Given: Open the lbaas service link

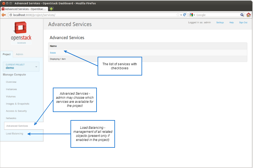Looking at the screenshot, I should click(x=53, y=53).
